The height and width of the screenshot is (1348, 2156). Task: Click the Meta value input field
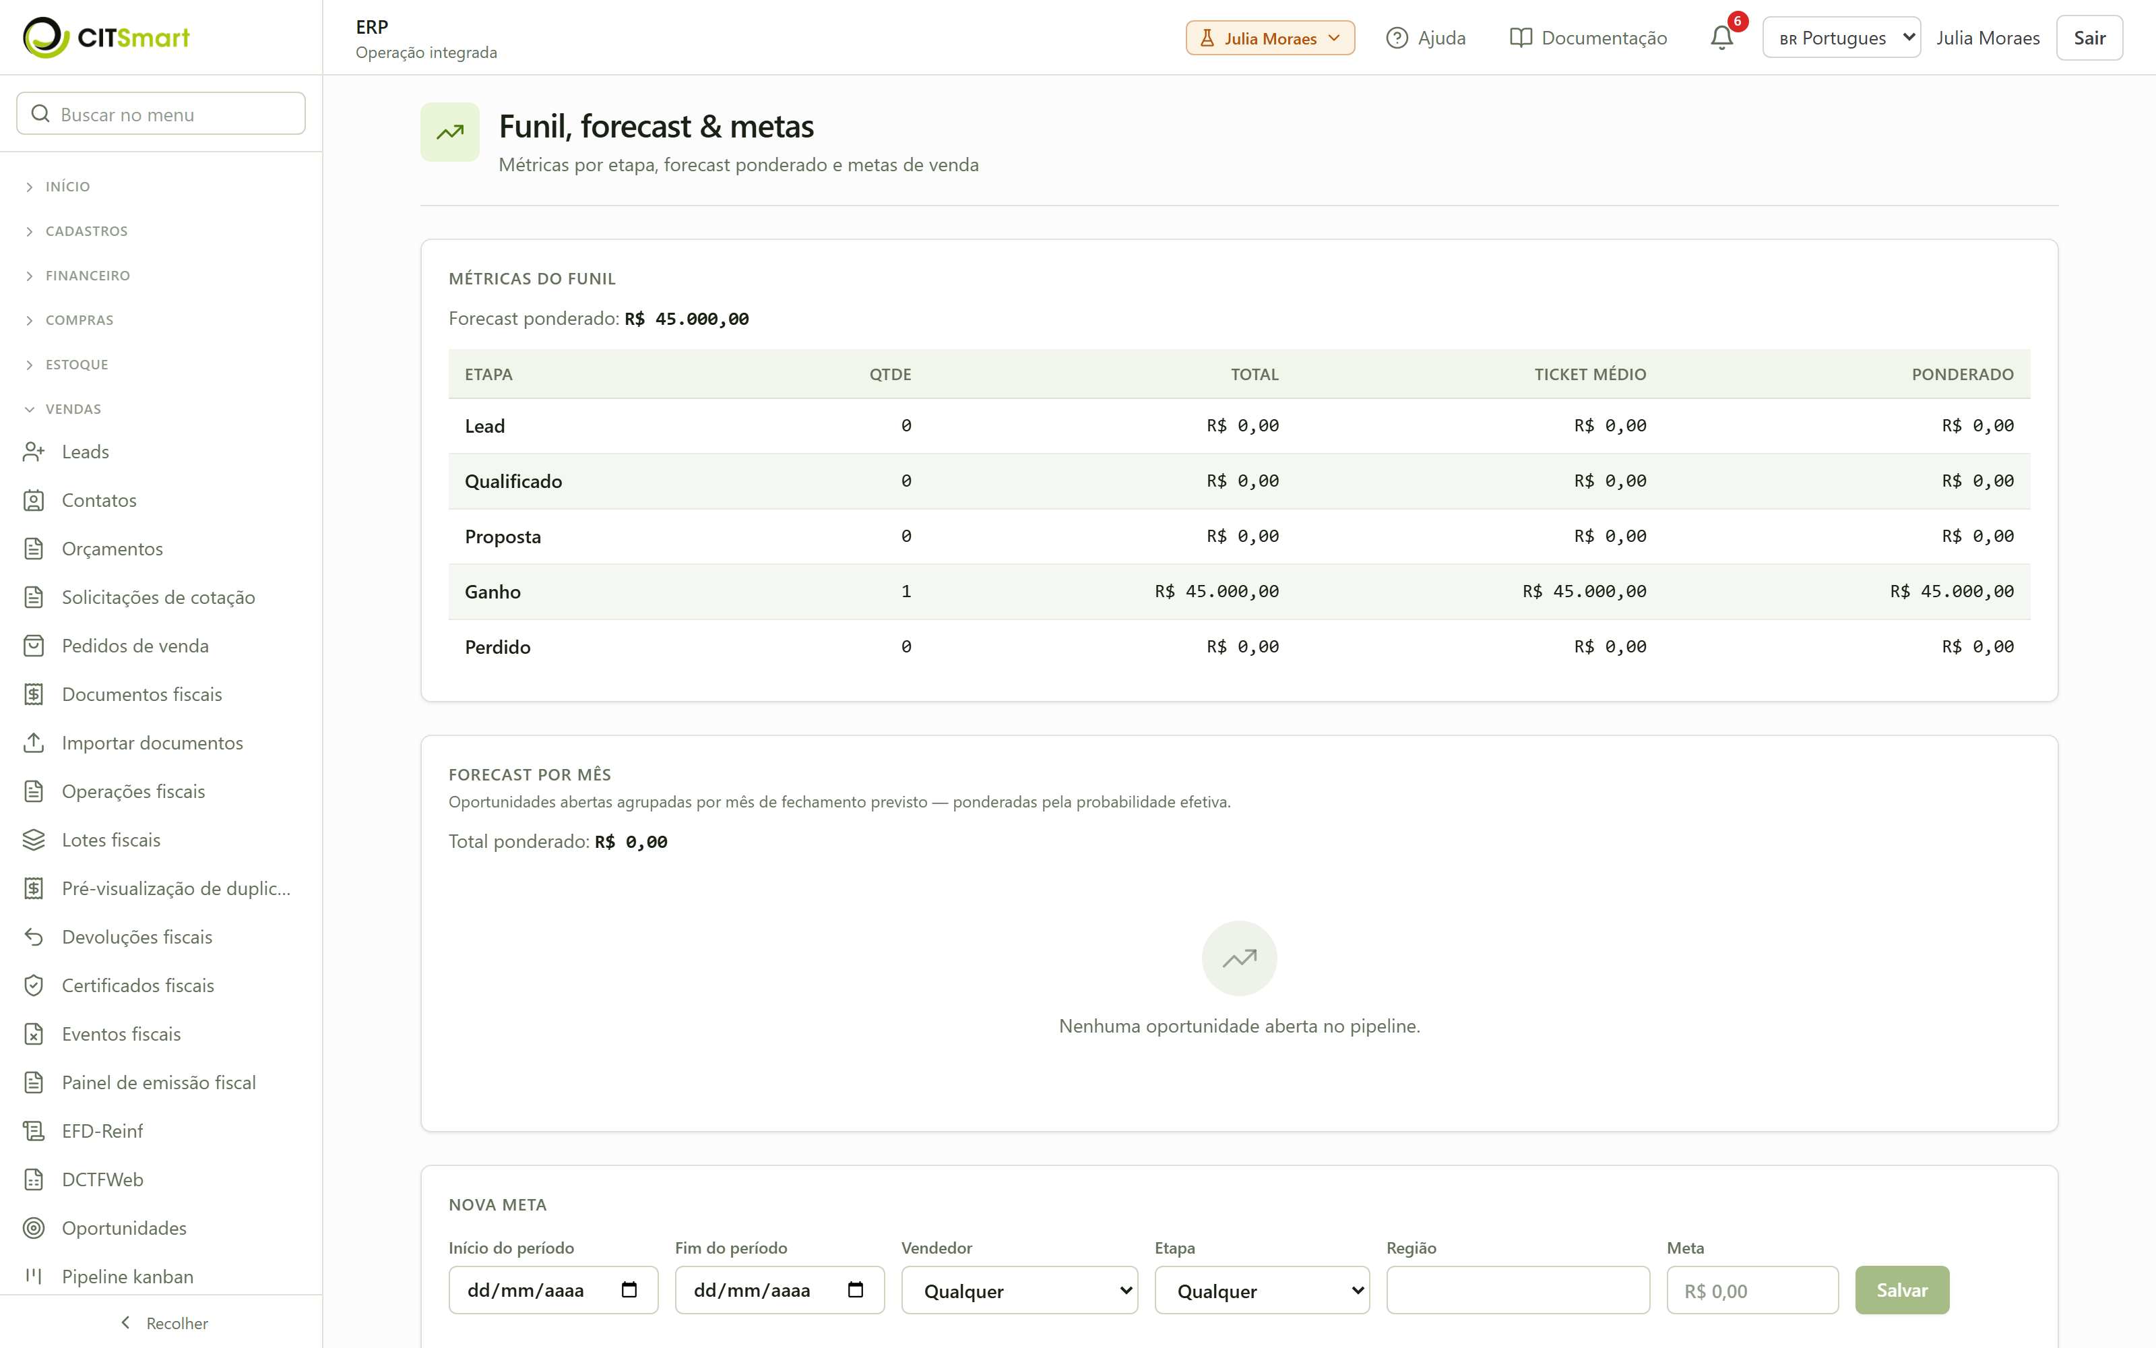click(1752, 1290)
